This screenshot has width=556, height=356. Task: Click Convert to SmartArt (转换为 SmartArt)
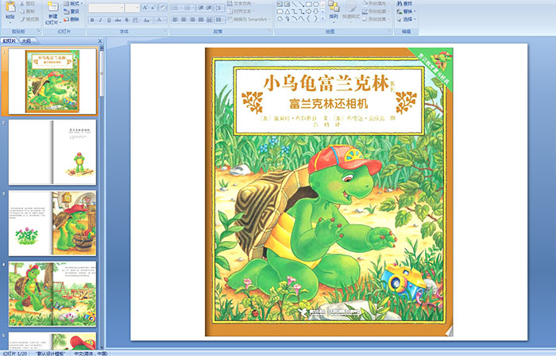click(249, 19)
